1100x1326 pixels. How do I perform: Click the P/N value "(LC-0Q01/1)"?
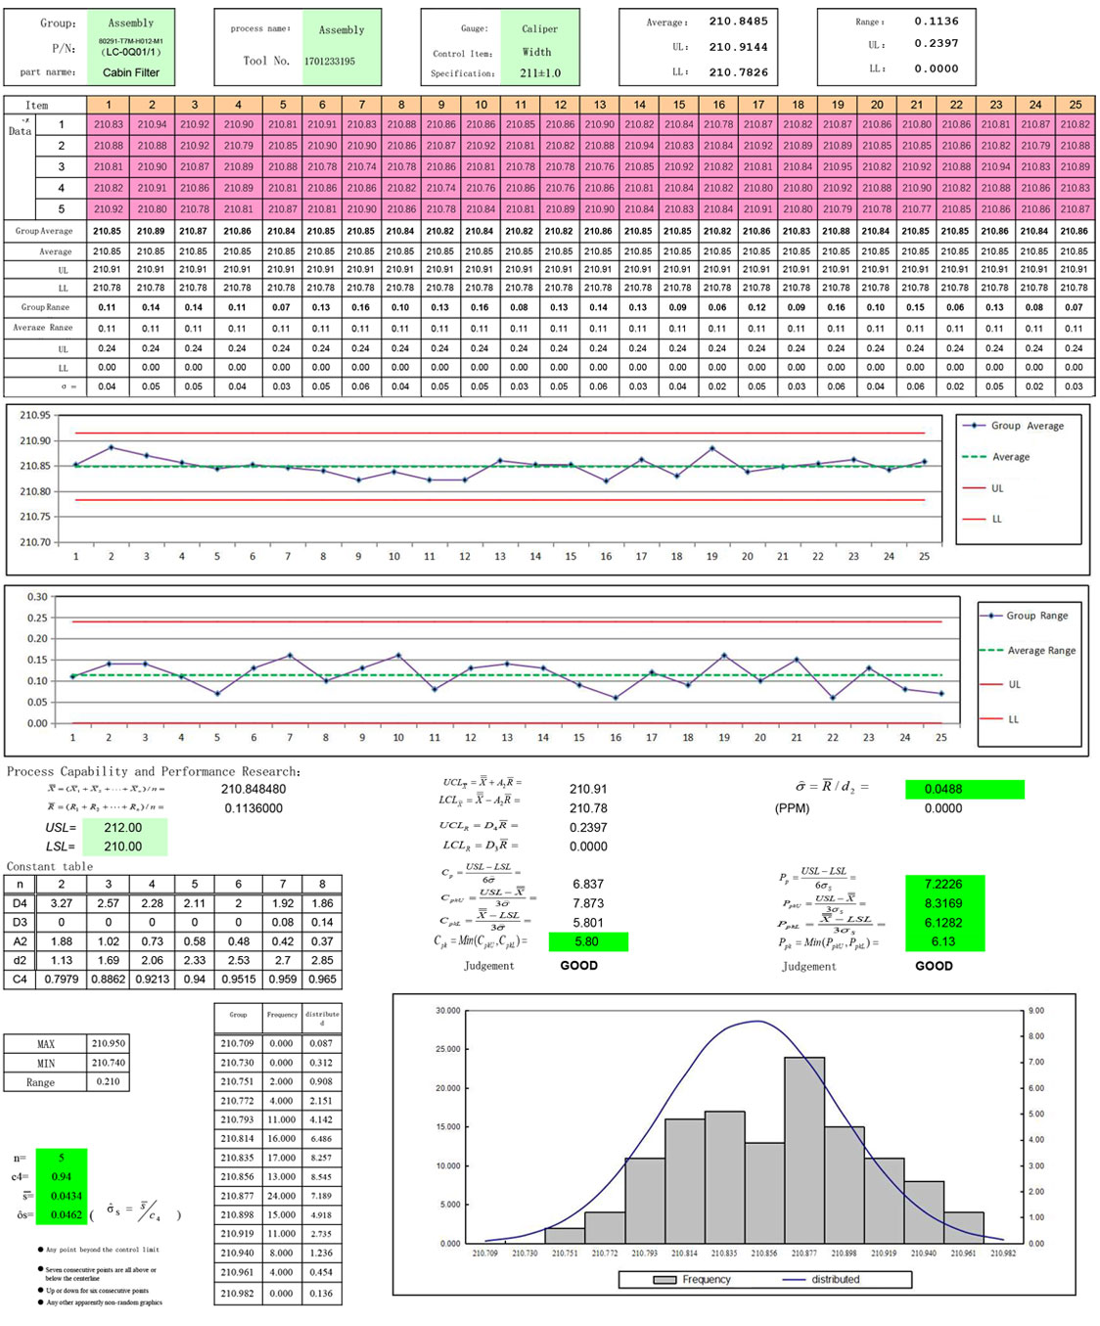(130, 52)
